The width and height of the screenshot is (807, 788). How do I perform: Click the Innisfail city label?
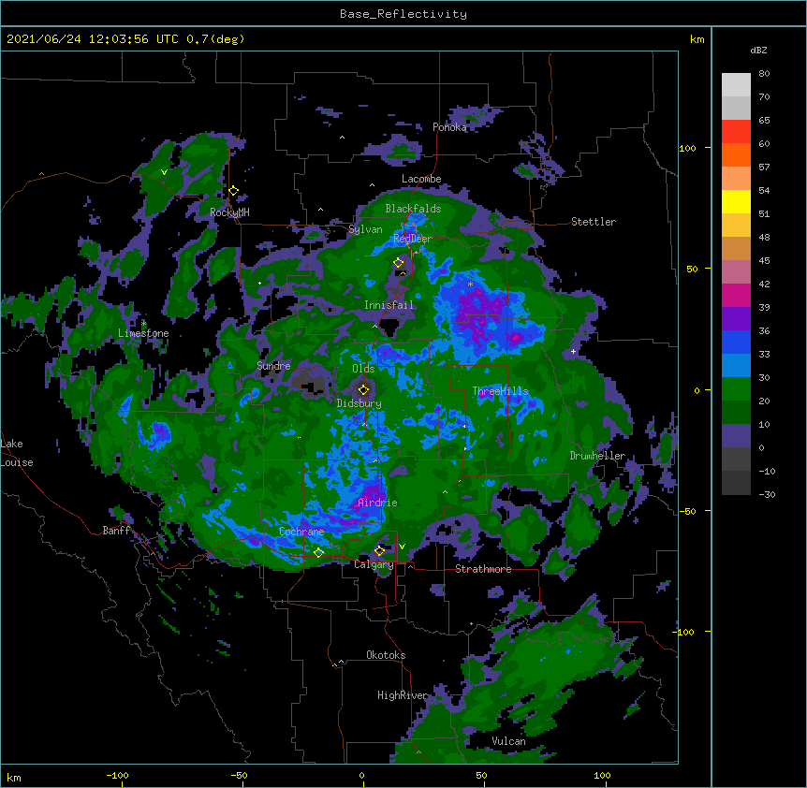389,305
